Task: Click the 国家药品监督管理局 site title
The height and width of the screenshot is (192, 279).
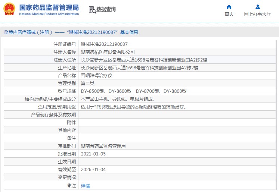Action: pyautogui.click(x=49, y=7)
